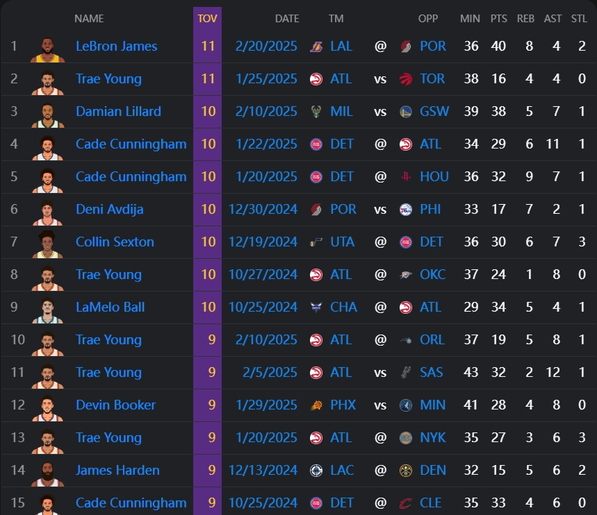Click the Raptors logo next to TOR
The image size is (597, 515).
click(406, 79)
